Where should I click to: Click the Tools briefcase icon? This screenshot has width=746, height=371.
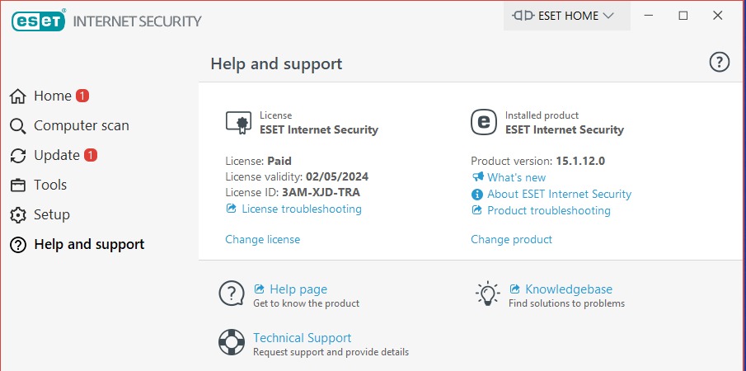coord(18,185)
